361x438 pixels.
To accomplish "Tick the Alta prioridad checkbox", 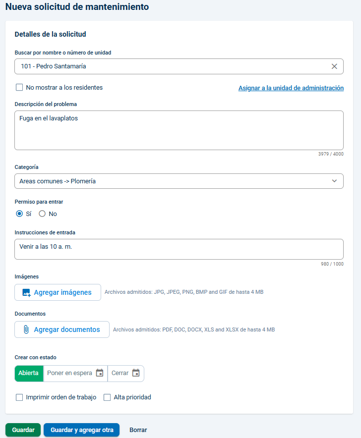I will [x=107, y=397].
